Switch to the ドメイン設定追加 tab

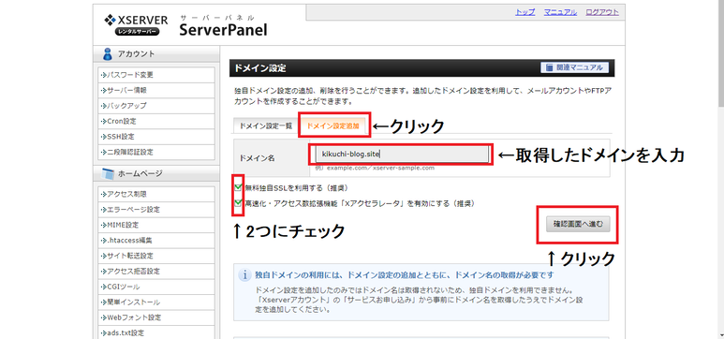[332, 126]
